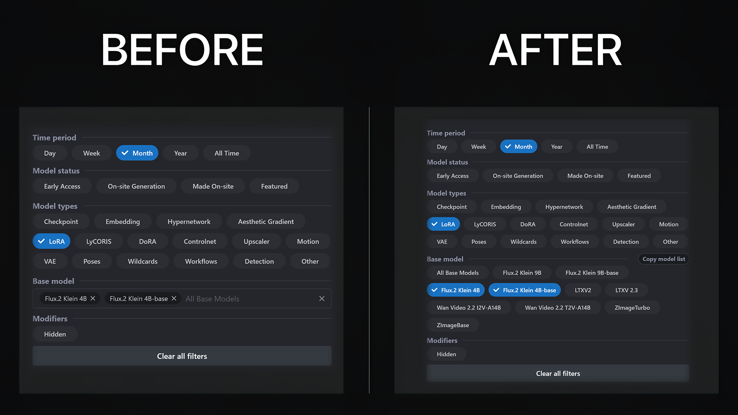Screen dimensions: 738x415
Task: Toggle Featured status in Before panel
Action: pyautogui.click(x=274, y=186)
